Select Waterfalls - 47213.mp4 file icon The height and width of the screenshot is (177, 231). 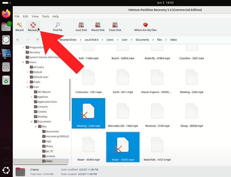[157, 145]
